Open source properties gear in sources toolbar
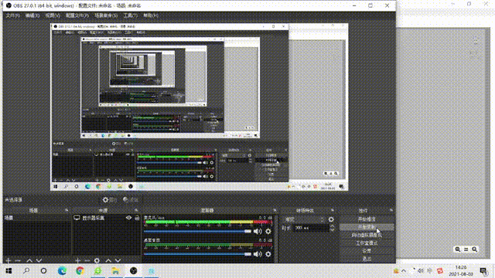The width and height of the screenshot is (495, 278). point(97,261)
